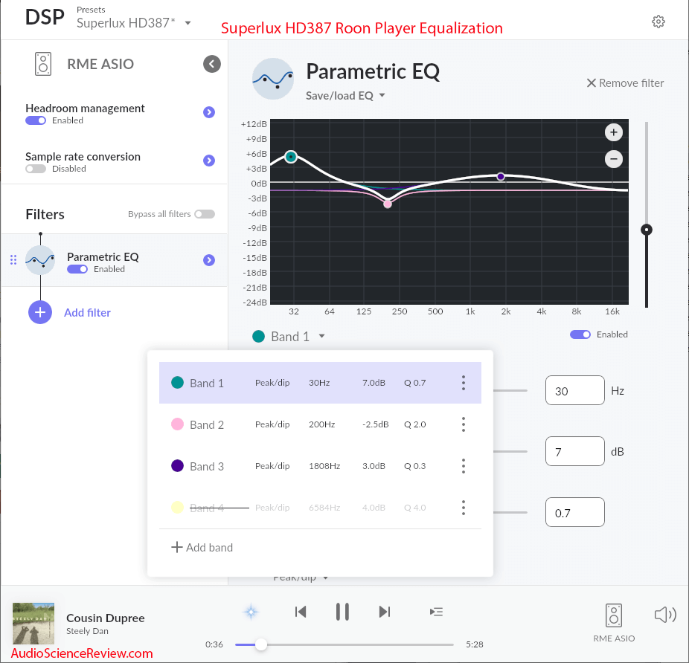
Task: Select Band 3 in band list
Action: coord(320,466)
